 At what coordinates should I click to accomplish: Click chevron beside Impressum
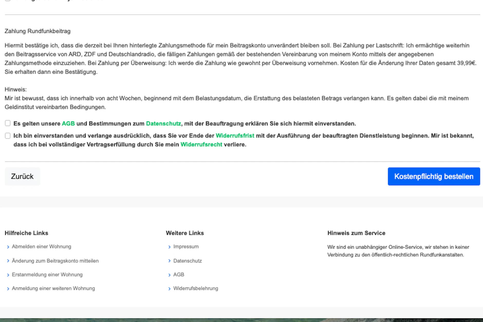pos(169,247)
